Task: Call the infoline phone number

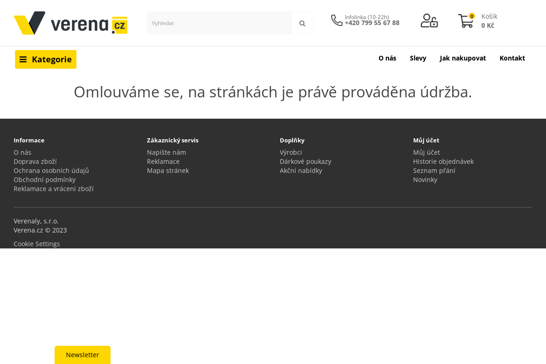Action: click(x=372, y=23)
